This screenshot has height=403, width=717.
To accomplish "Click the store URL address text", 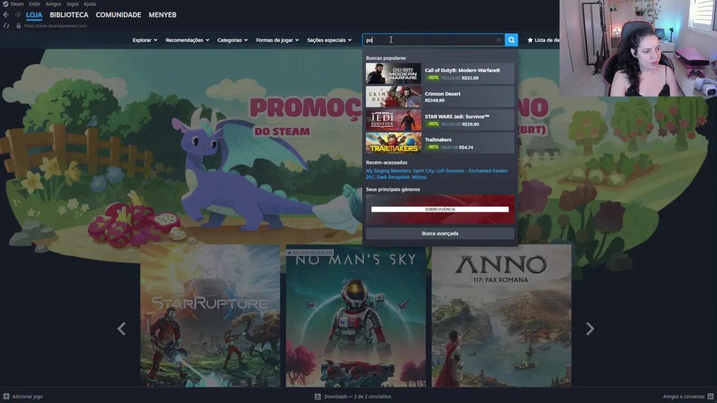I will pyautogui.click(x=55, y=26).
